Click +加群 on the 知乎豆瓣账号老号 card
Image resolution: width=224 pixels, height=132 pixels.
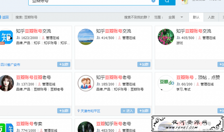pos(144,111)
